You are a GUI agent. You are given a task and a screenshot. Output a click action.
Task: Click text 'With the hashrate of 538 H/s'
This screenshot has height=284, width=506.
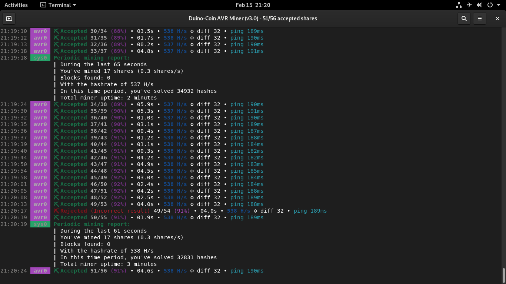[x=107, y=251]
